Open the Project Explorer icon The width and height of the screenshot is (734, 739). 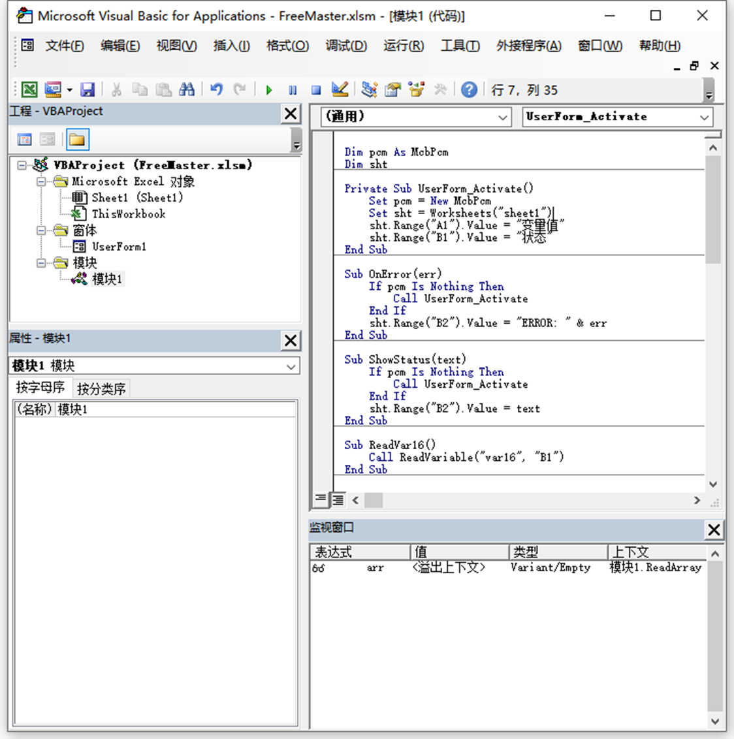[369, 89]
